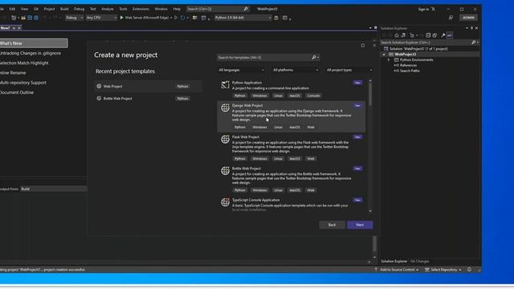Collapse the WebProject3 project node

(x=384, y=55)
